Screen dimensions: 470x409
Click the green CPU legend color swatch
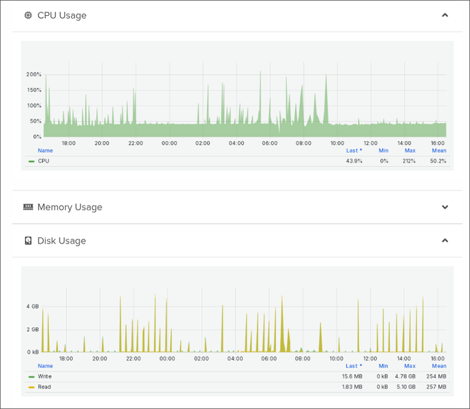pyautogui.click(x=32, y=161)
